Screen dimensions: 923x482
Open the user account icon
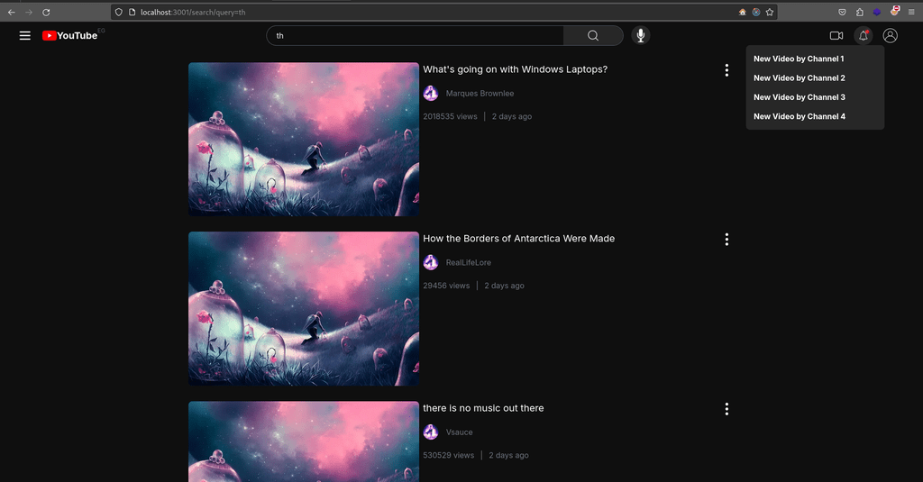pos(890,36)
